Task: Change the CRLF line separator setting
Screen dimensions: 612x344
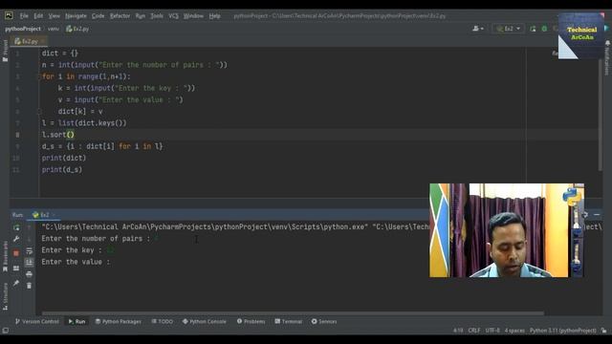Action: (474, 331)
